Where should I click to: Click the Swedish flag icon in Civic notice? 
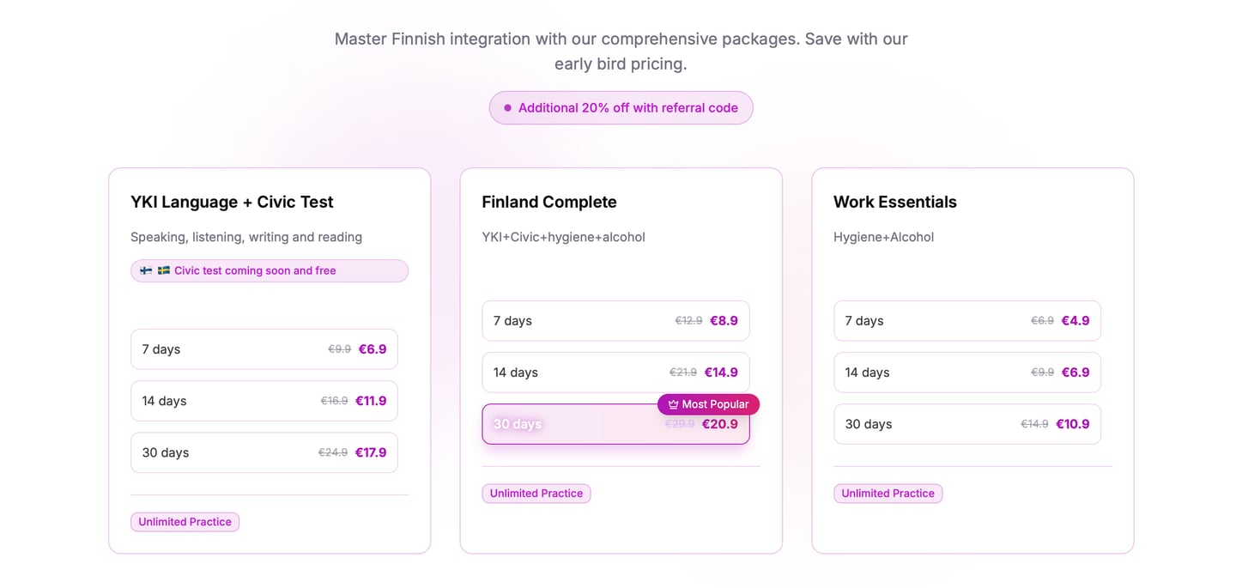click(x=163, y=270)
